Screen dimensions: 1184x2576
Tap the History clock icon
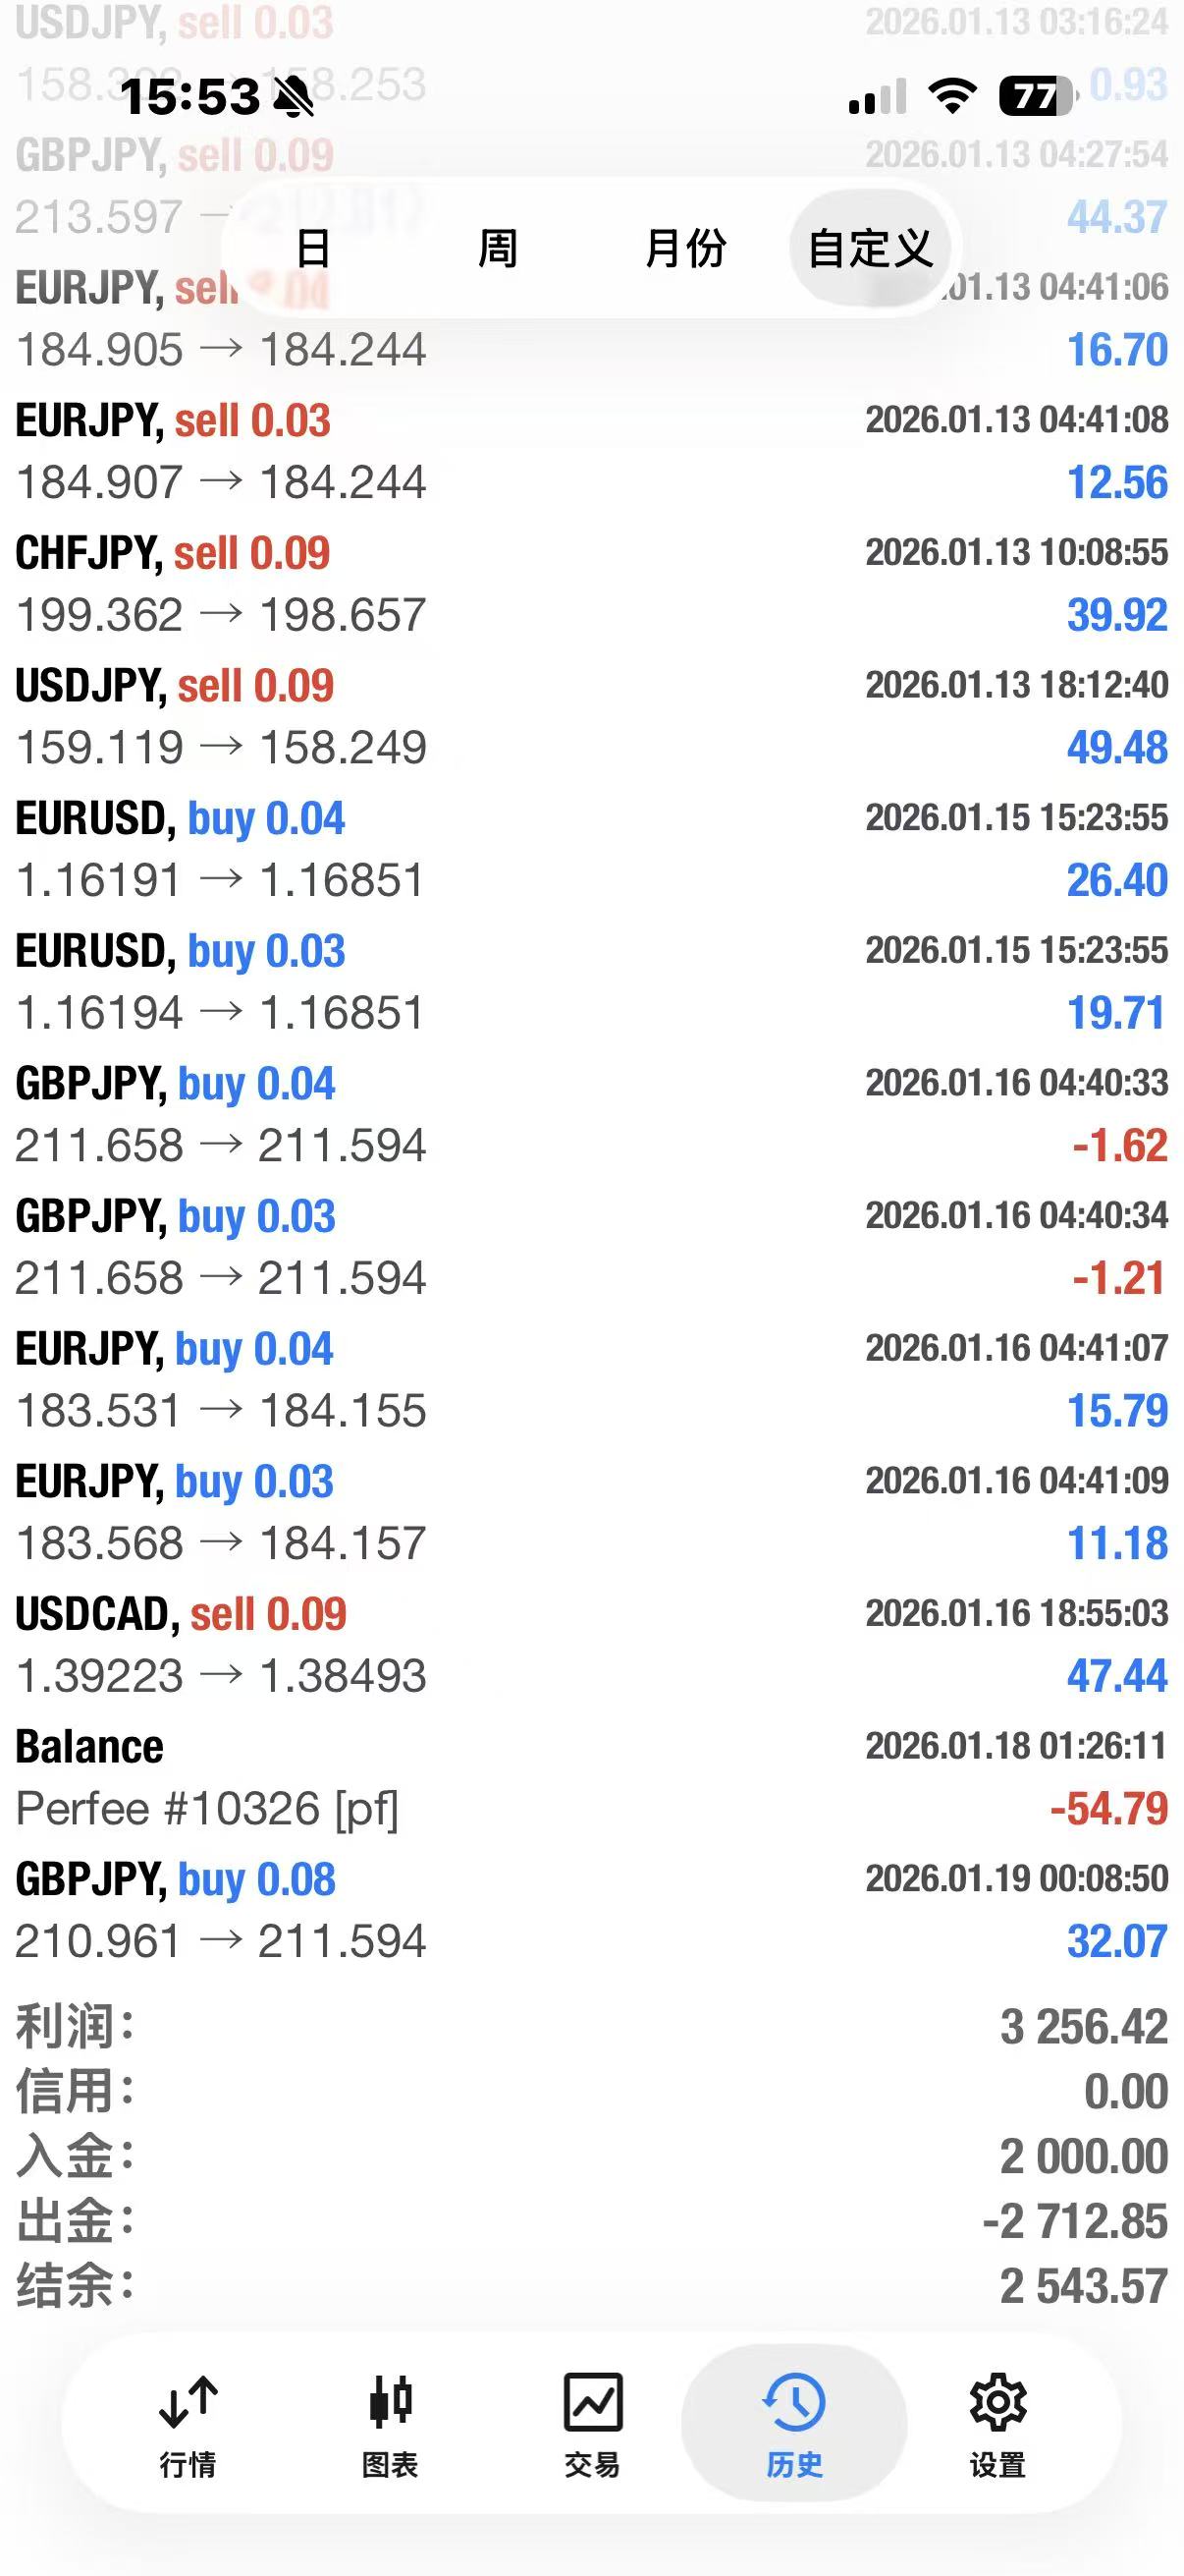pos(794,2401)
